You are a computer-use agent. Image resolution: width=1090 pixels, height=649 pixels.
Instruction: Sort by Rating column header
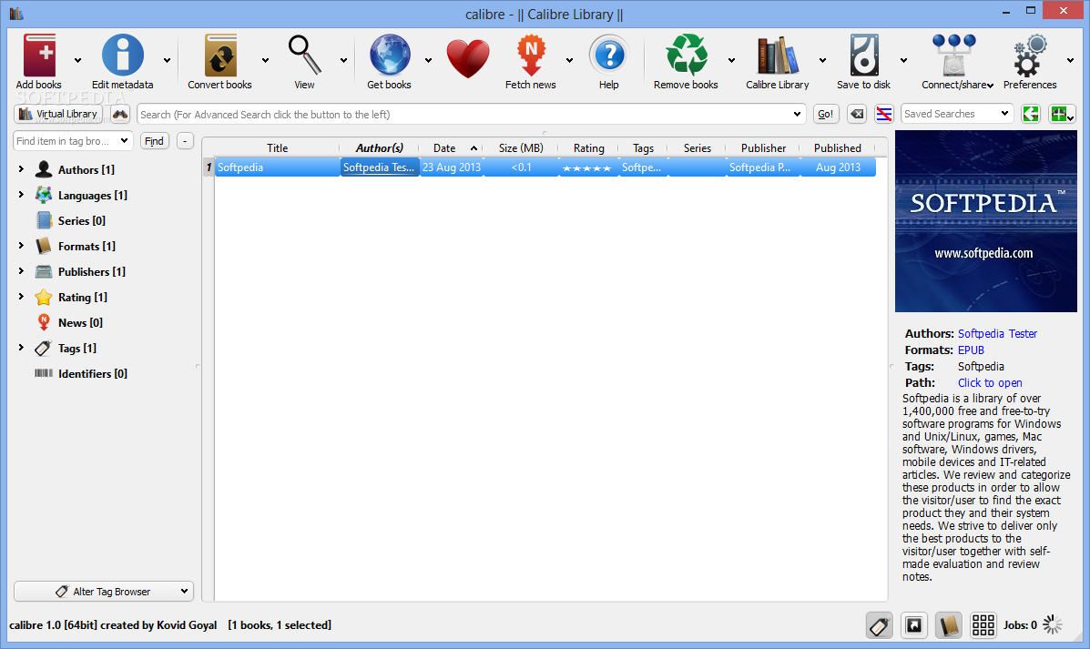589,148
